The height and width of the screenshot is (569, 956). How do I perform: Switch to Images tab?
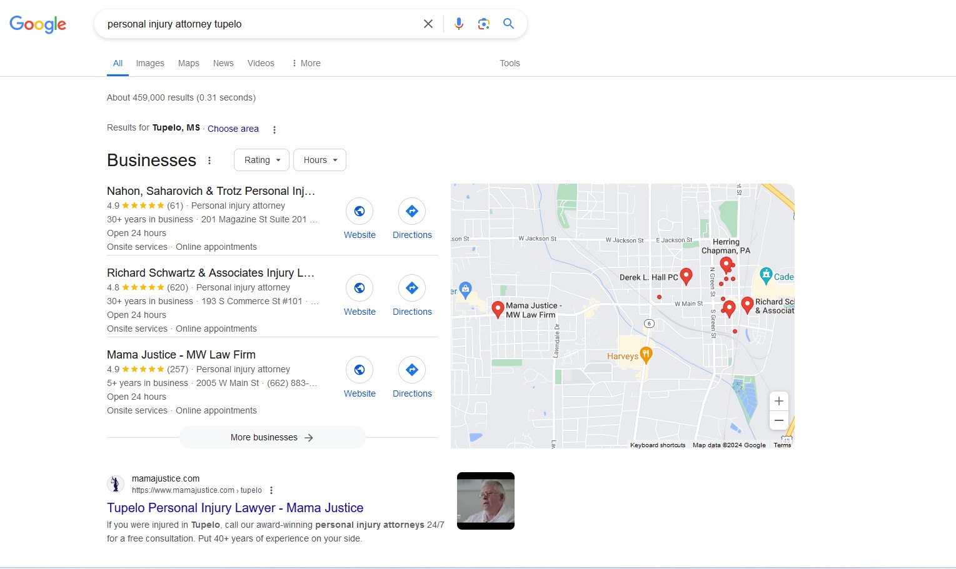(150, 63)
